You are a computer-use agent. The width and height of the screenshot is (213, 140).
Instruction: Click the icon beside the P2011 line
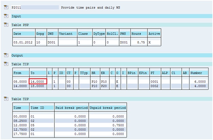click(x=5, y=7)
